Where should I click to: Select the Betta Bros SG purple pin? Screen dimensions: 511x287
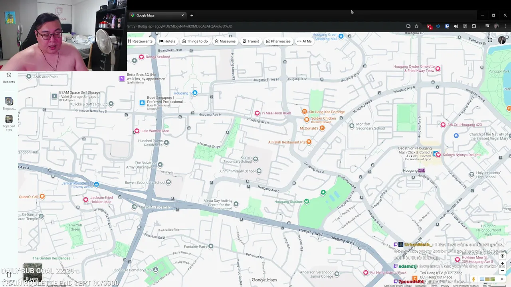(x=122, y=78)
